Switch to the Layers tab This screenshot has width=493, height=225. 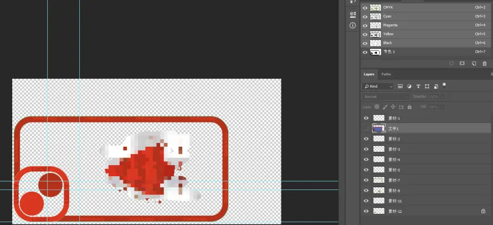coord(369,74)
